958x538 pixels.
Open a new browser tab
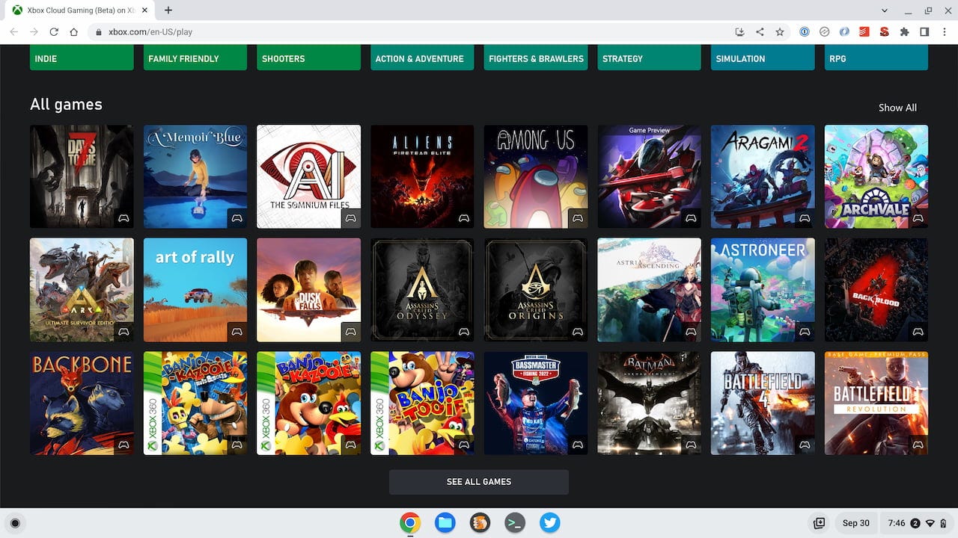(168, 10)
